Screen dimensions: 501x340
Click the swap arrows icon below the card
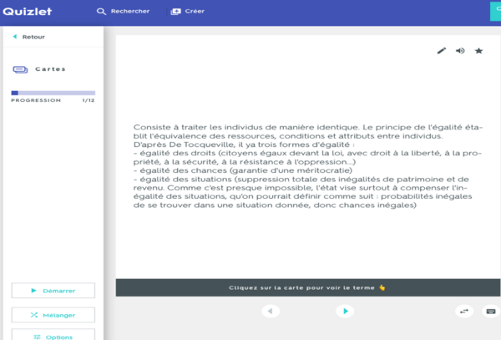tap(464, 311)
